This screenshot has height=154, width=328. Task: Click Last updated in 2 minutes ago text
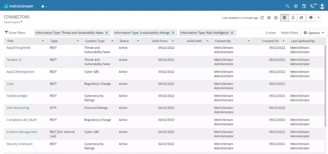pos(240,18)
